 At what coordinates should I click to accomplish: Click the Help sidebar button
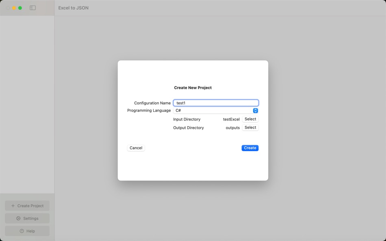(x=27, y=231)
